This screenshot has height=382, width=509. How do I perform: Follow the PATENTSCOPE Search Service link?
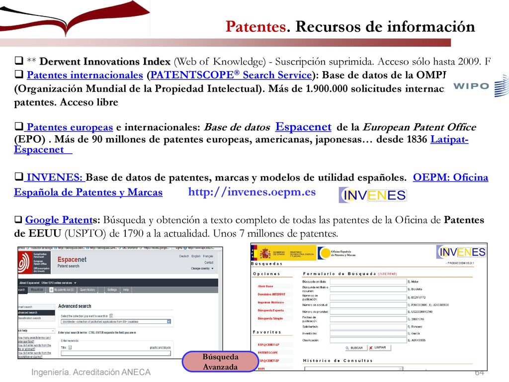[231, 75]
